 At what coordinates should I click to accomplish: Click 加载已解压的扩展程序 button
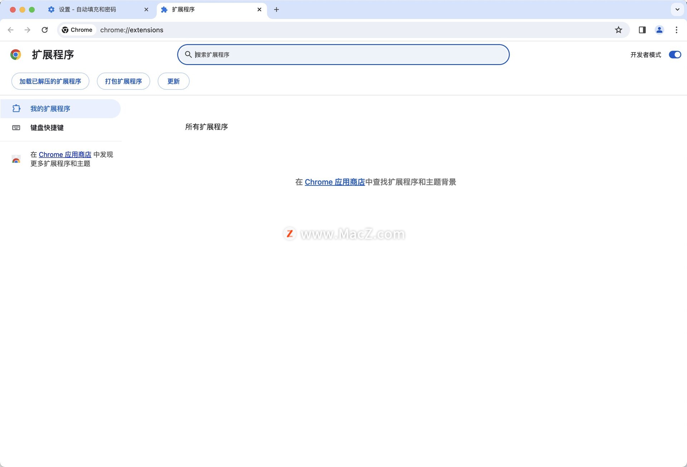click(50, 81)
